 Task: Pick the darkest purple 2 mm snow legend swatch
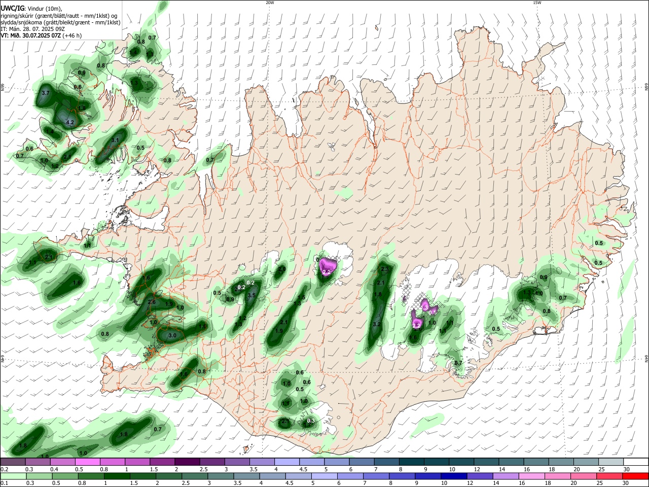187,462
